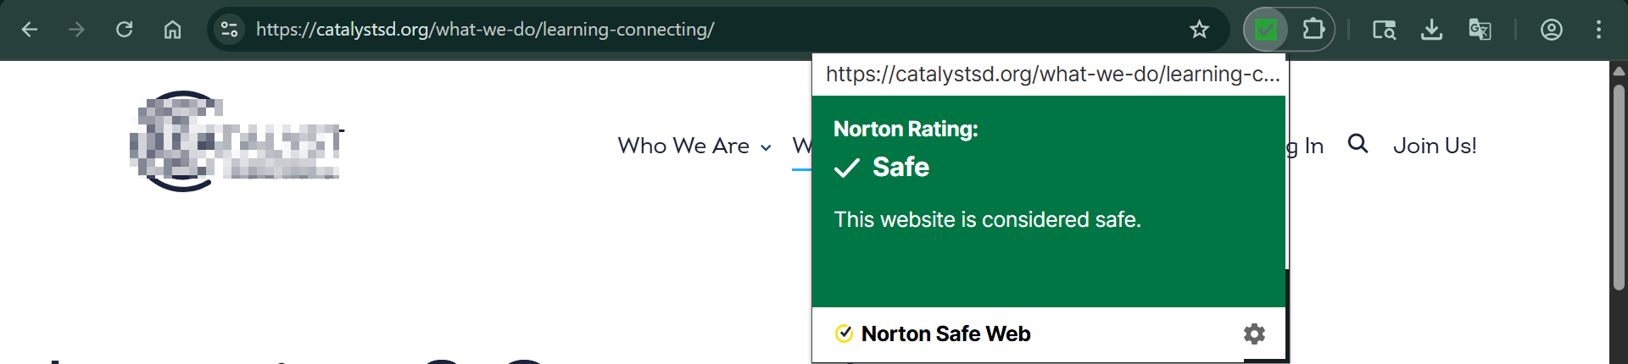Open the Chrome three-dot menu

click(1598, 30)
